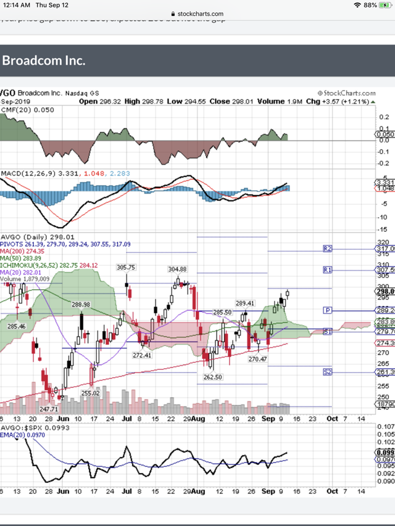This screenshot has width=395, height=526.
Task: Tap the Wi-Fi icon in status bar
Action: pos(357,5)
